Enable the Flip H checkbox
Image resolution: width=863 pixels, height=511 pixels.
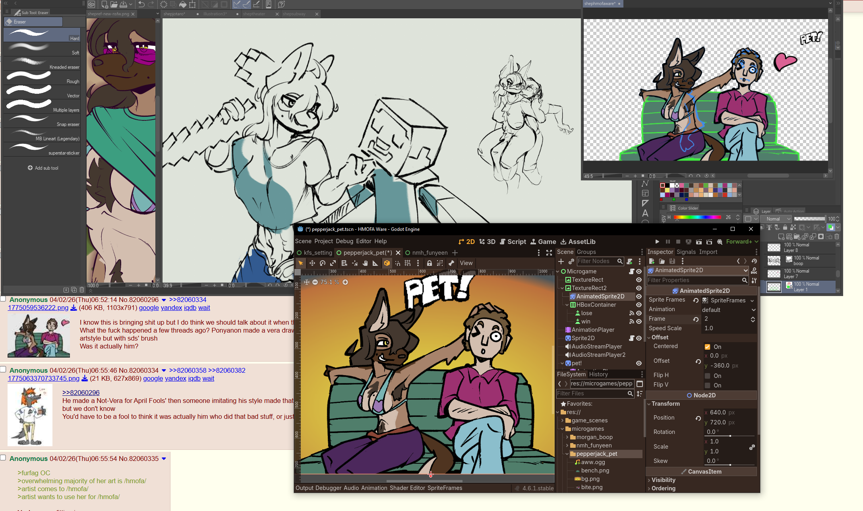(708, 376)
